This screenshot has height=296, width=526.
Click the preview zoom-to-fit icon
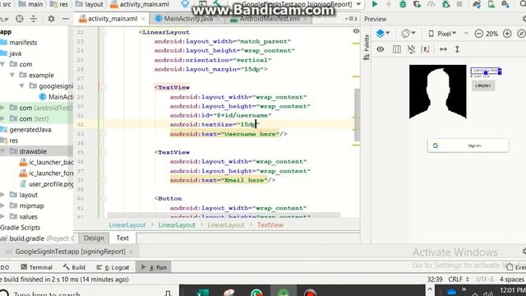(x=521, y=34)
